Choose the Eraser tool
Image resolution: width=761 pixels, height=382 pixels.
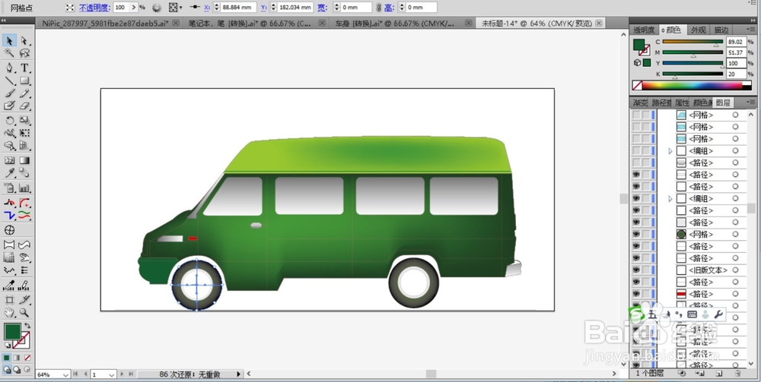point(24,106)
